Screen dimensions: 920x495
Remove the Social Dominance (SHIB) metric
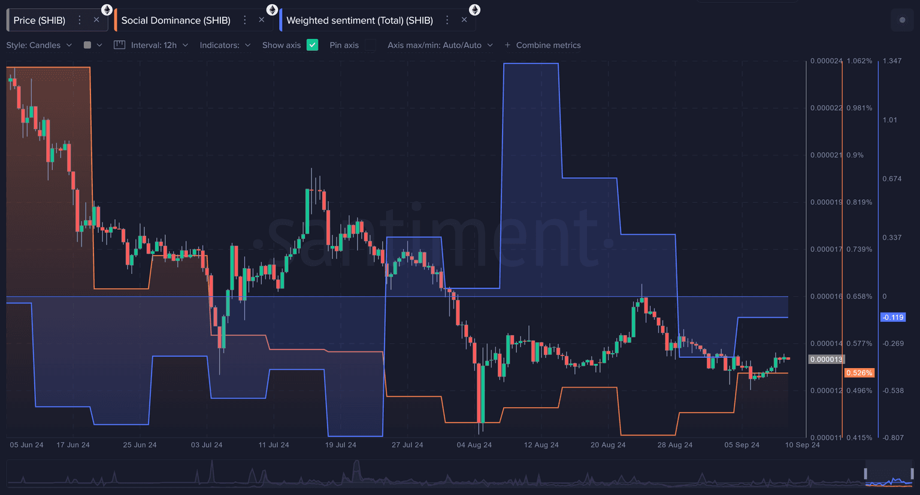(x=262, y=20)
